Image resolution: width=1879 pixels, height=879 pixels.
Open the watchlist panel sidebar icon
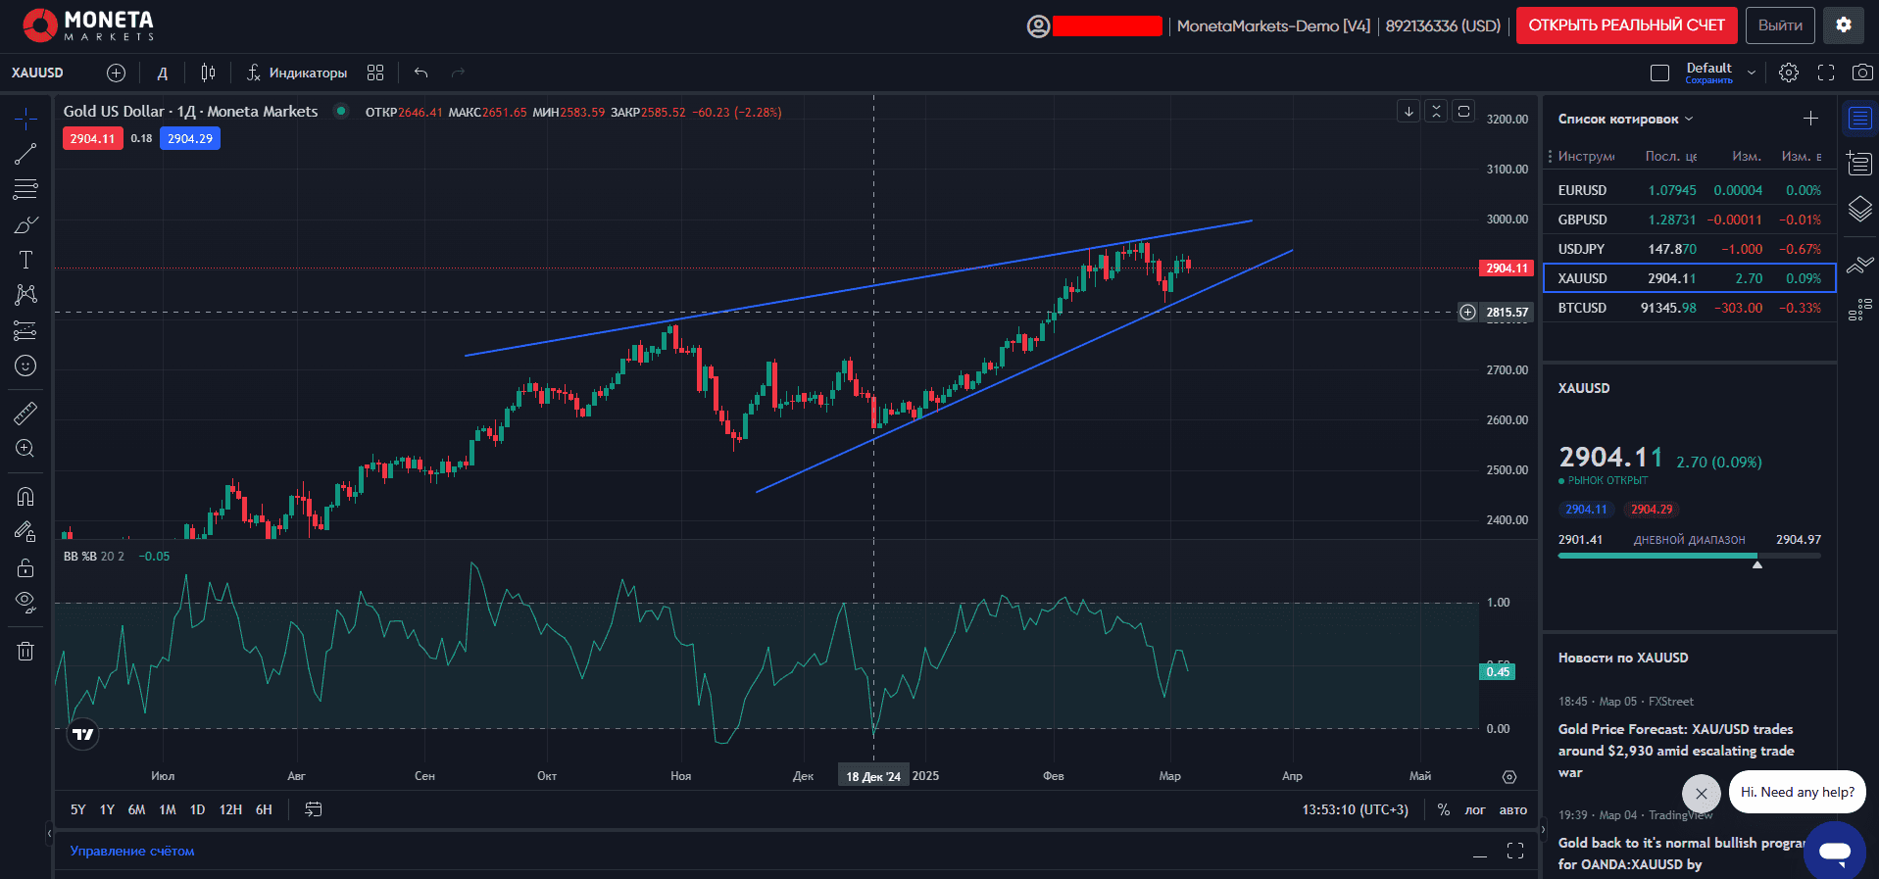pyautogui.click(x=1859, y=119)
